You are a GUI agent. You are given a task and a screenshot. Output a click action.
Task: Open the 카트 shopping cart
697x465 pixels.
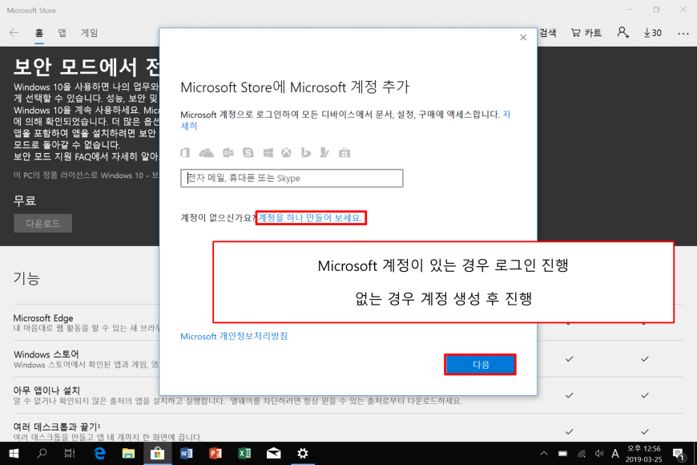point(586,33)
